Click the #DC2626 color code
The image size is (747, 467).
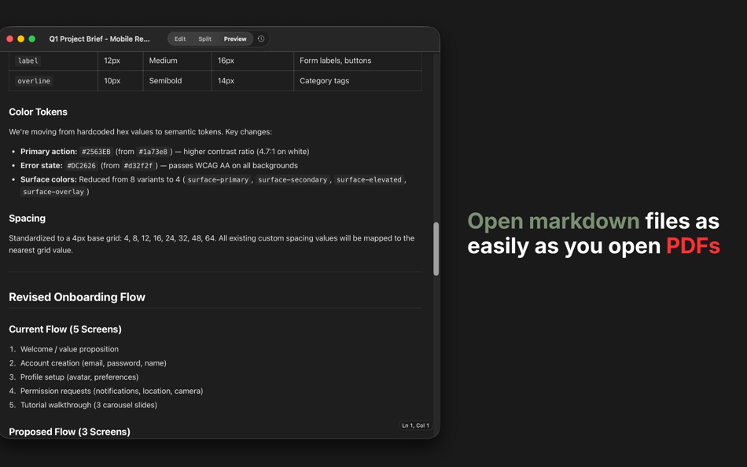[x=82, y=166]
